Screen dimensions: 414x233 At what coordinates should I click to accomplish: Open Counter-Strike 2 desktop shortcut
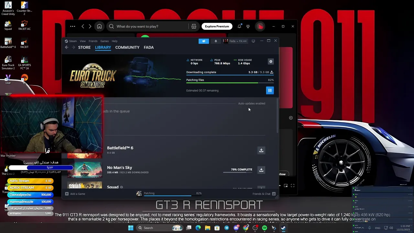point(24,9)
